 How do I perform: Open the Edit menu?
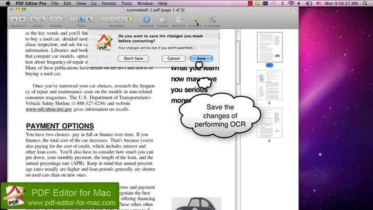pos(68,3)
